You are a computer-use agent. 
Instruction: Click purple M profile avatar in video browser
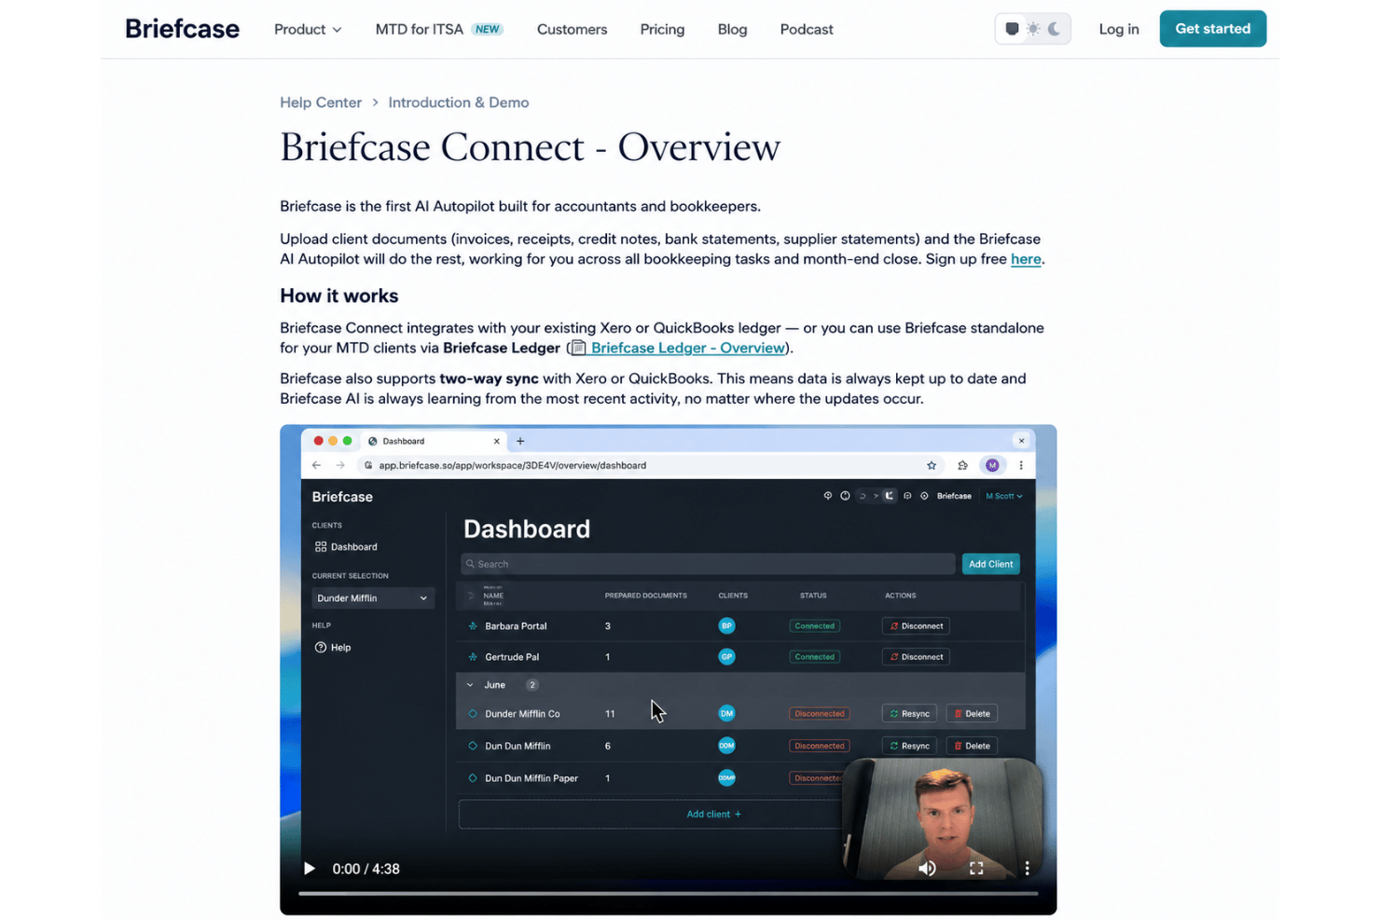point(992,465)
